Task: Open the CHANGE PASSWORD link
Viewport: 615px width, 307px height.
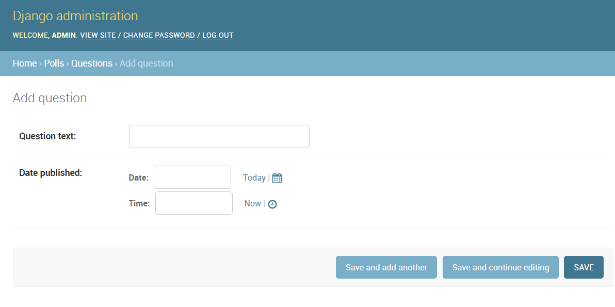Action: click(159, 35)
